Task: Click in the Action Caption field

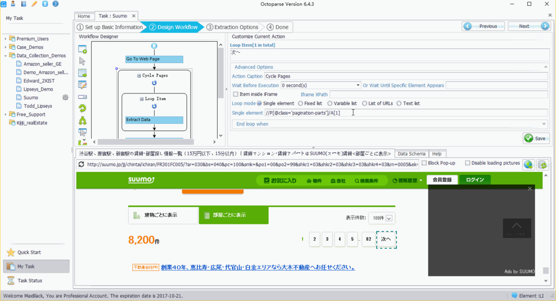Action: 406,76
